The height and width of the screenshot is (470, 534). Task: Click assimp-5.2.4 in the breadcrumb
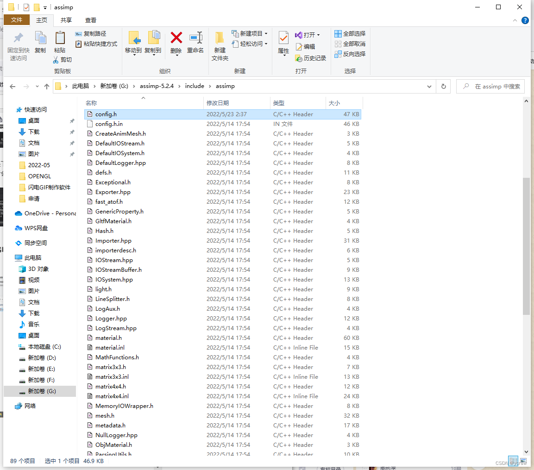pyautogui.click(x=157, y=86)
